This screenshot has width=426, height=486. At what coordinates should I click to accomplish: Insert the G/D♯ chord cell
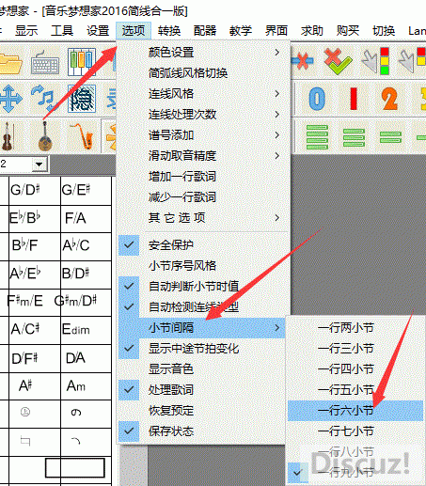click(35, 191)
